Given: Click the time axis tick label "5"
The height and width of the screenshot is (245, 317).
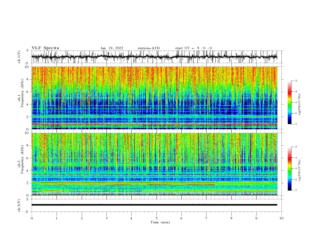Looking at the screenshot, I should 156,218.
